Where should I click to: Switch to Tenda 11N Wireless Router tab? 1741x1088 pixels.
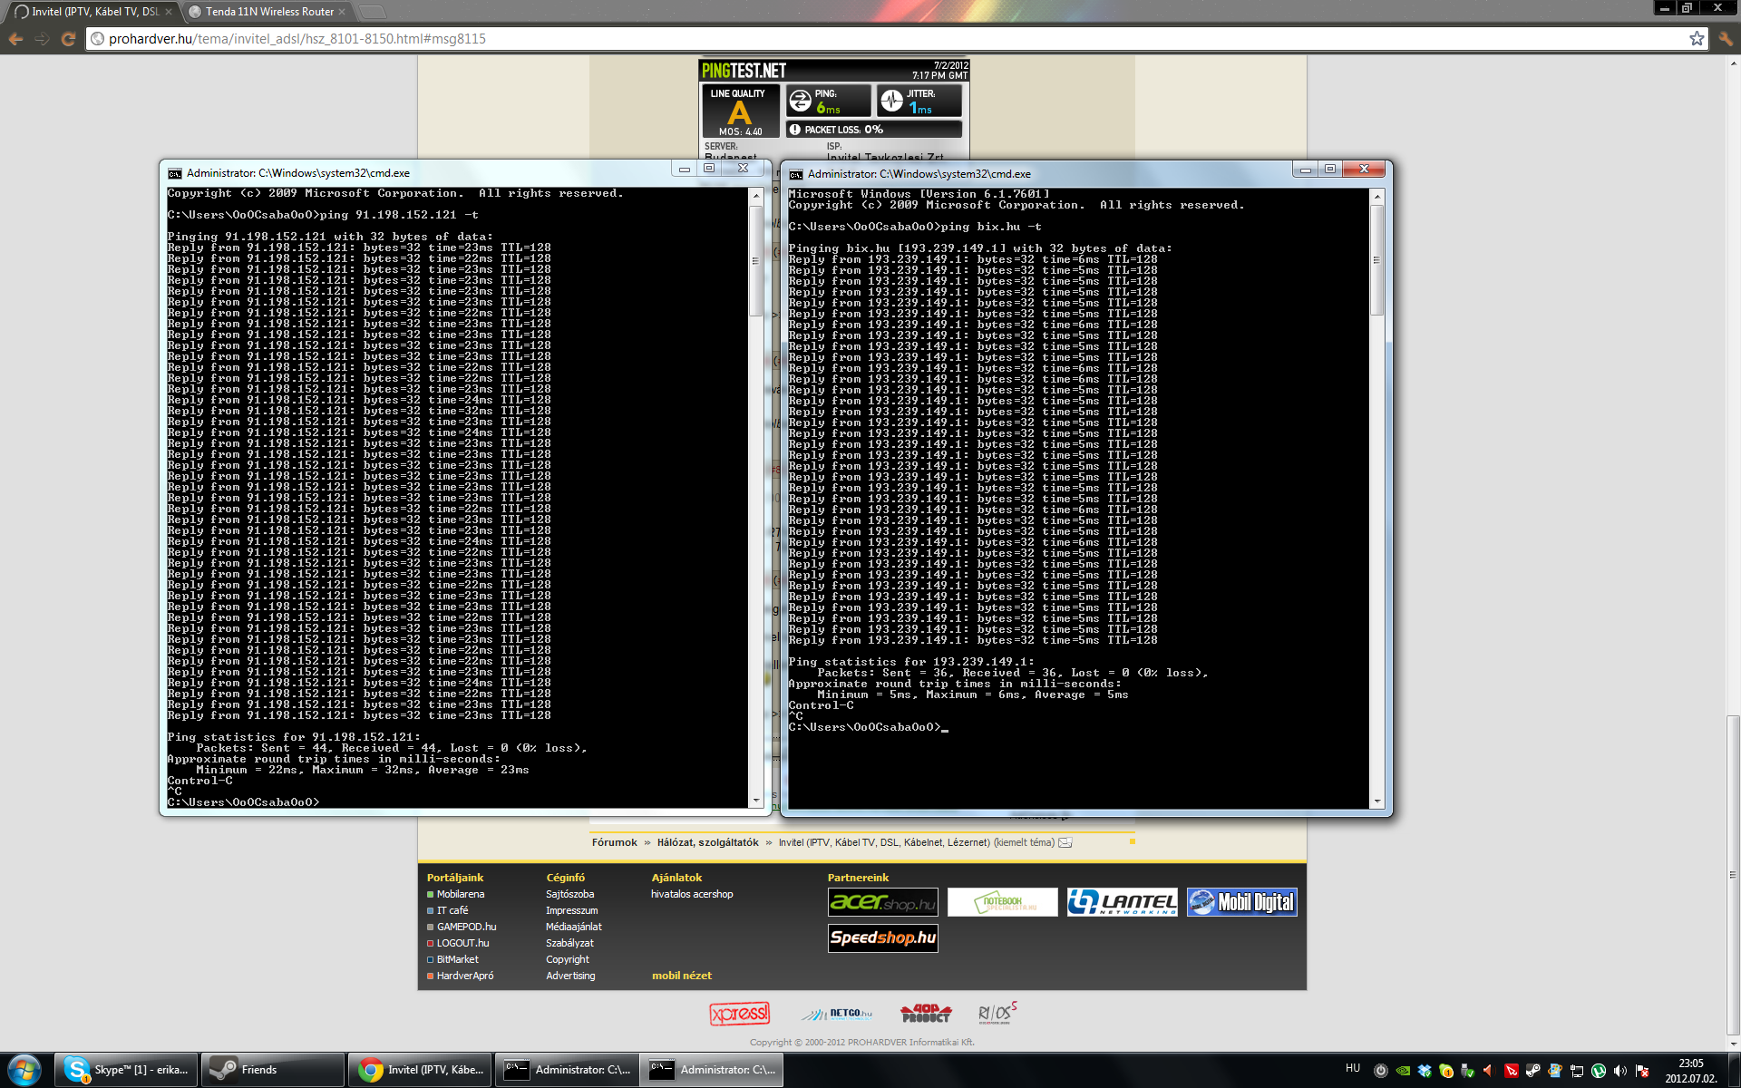pos(268,12)
